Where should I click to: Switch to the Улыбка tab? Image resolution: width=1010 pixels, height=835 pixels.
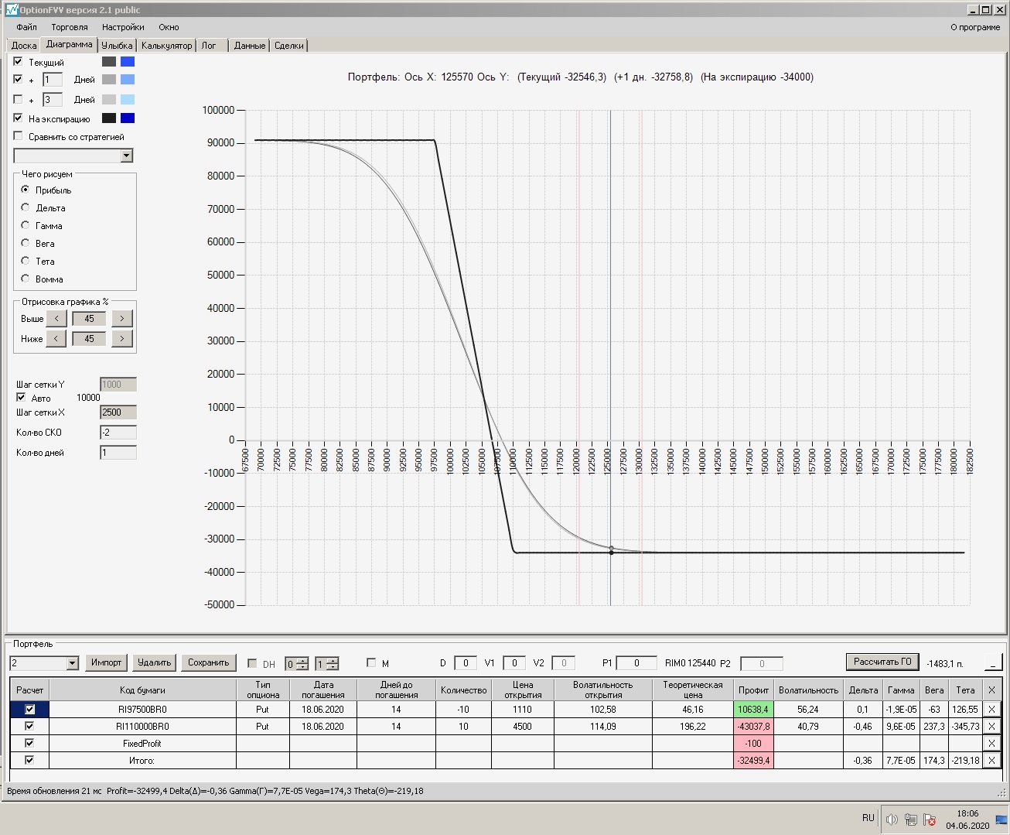[117, 46]
